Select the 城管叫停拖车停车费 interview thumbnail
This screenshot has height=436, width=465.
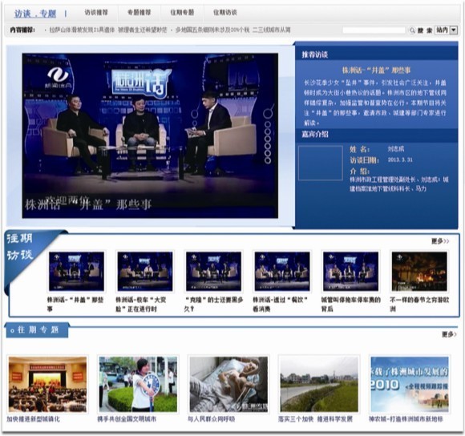tap(350, 271)
